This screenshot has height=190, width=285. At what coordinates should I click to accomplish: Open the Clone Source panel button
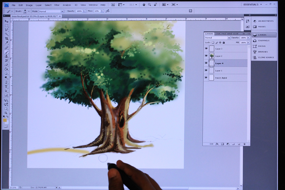[x=264, y=57]
